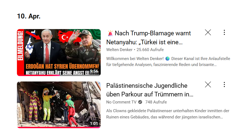
Task: Click the watch progress bar under Netanyahu thumbnail
Action: click(59, 75)
